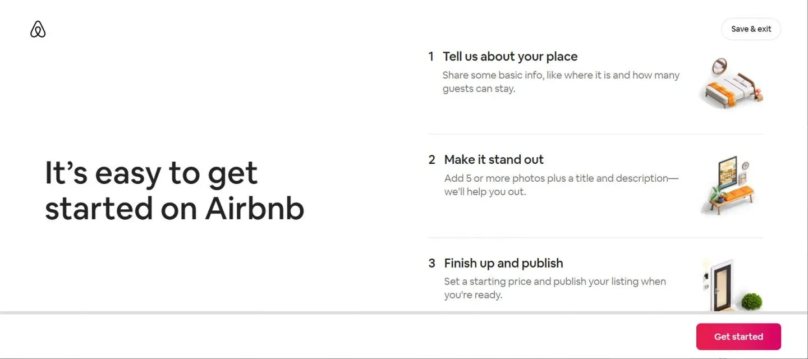Click the green bush beside the door
Viewport: 808px width, 359px height.
pyautogui.click(x=751, y=301)
